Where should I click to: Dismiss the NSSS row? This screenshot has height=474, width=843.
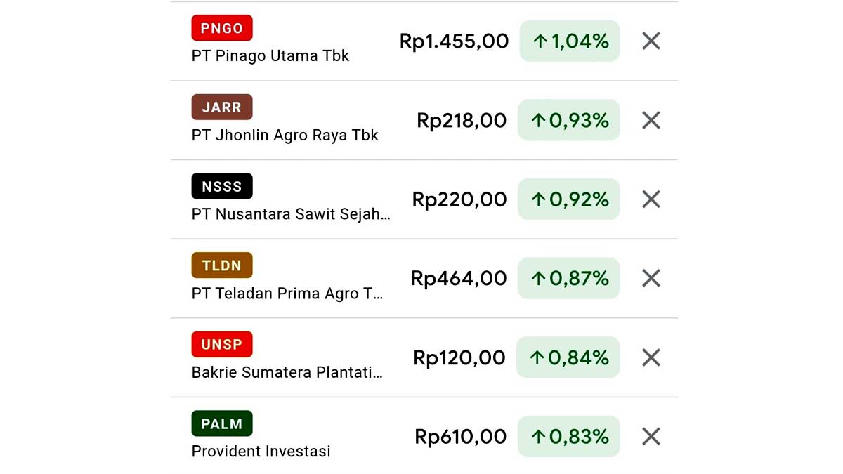point(651,199)
